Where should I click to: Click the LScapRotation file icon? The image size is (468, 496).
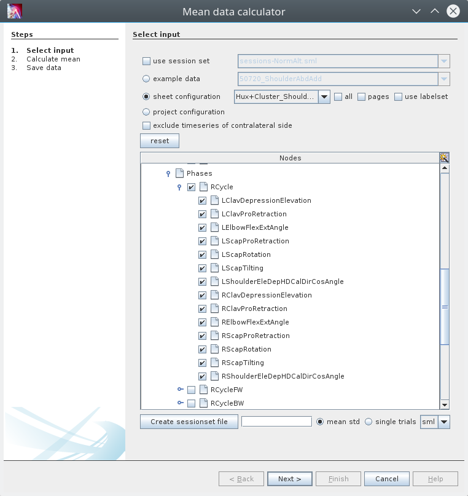[214, 254]
